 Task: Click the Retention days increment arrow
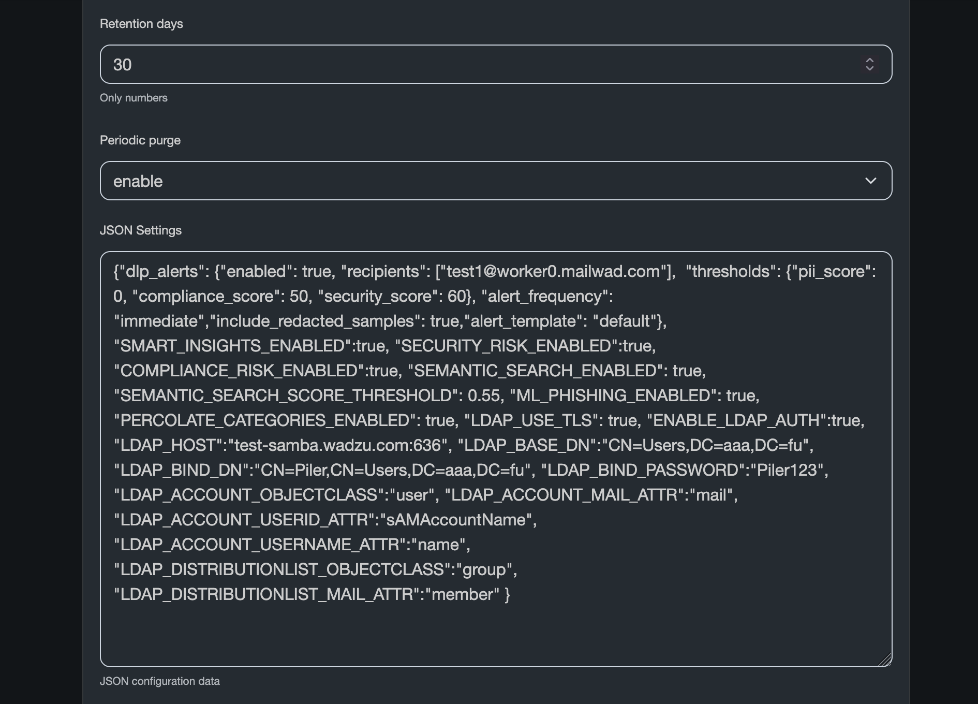tap(869, 60)
